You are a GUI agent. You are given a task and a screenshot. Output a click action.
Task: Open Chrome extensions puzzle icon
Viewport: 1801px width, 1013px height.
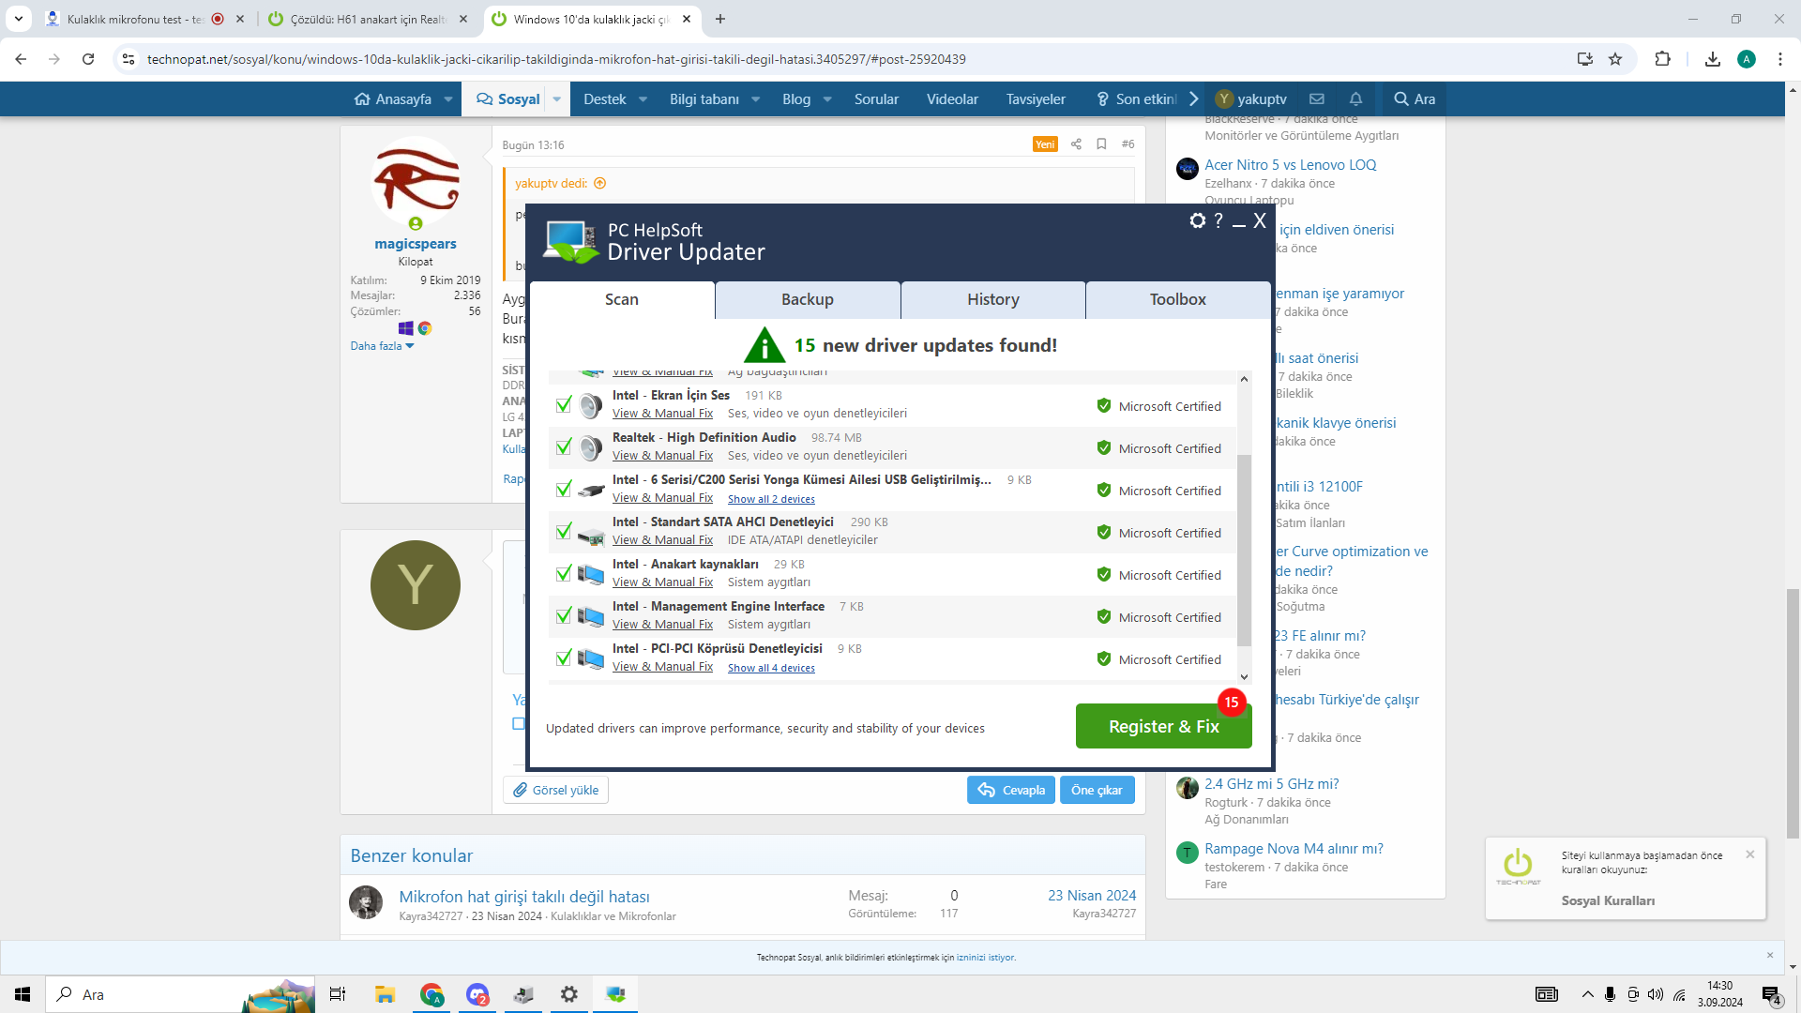tap(1662, 59)
